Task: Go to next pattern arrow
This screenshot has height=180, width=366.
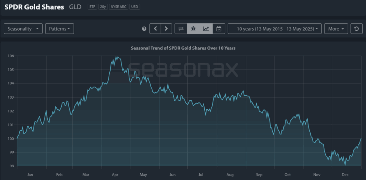Action: 166,29
